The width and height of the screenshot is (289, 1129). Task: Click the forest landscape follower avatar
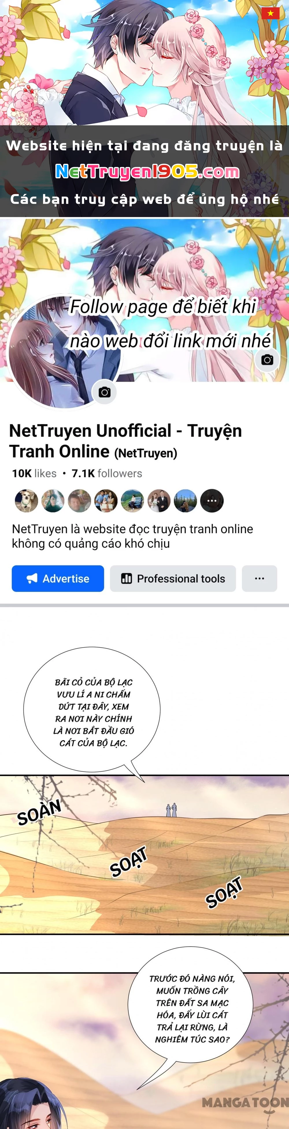186,501
